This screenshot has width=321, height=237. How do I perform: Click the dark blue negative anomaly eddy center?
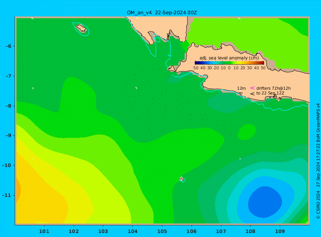(265, 202)
